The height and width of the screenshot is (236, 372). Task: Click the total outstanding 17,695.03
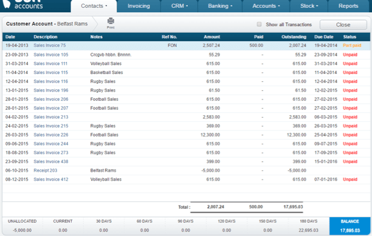click(x=293, y=207)
